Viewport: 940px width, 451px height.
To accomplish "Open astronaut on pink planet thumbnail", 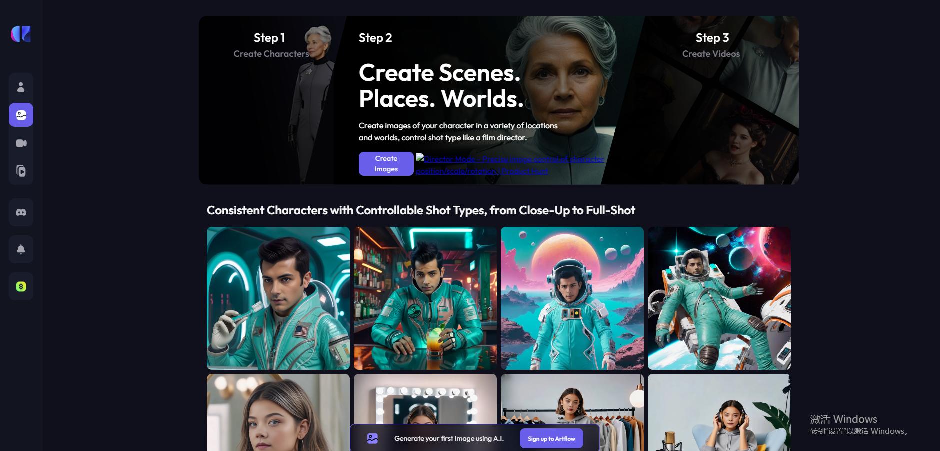I will point(572,298).
